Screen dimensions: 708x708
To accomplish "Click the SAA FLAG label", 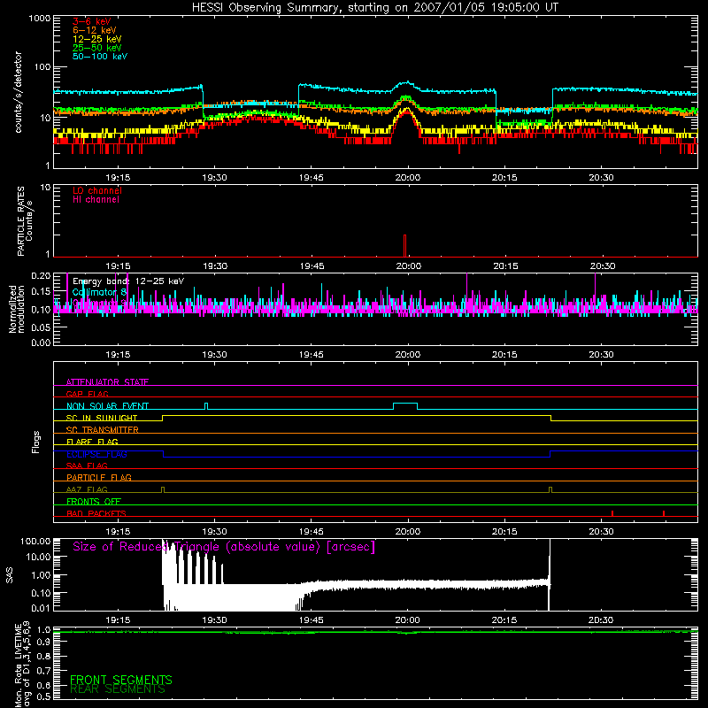I will 87,466.
